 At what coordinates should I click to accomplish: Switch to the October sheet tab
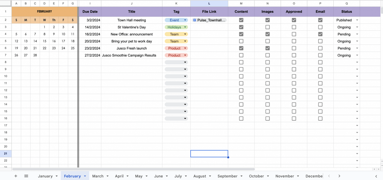click(257, 176)
